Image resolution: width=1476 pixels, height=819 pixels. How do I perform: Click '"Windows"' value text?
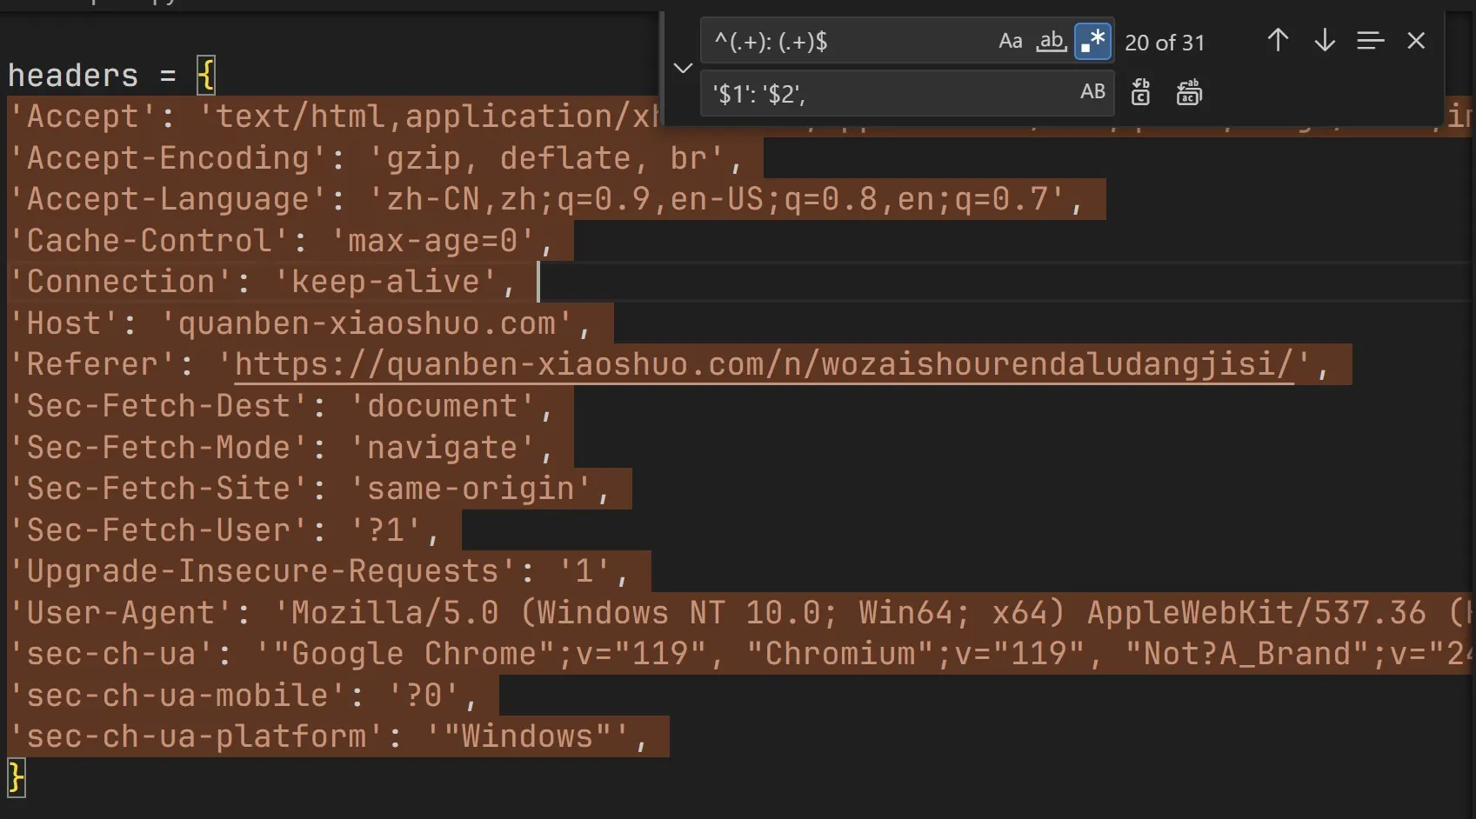527,736
